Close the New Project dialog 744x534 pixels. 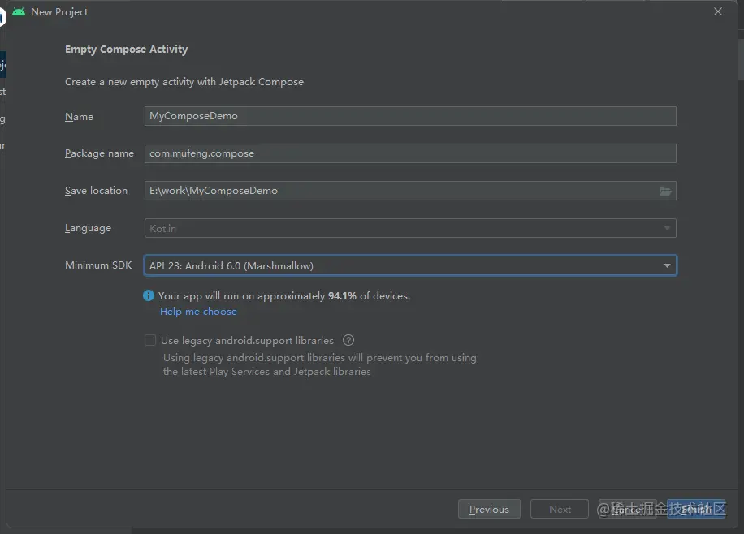click(718, 11)
